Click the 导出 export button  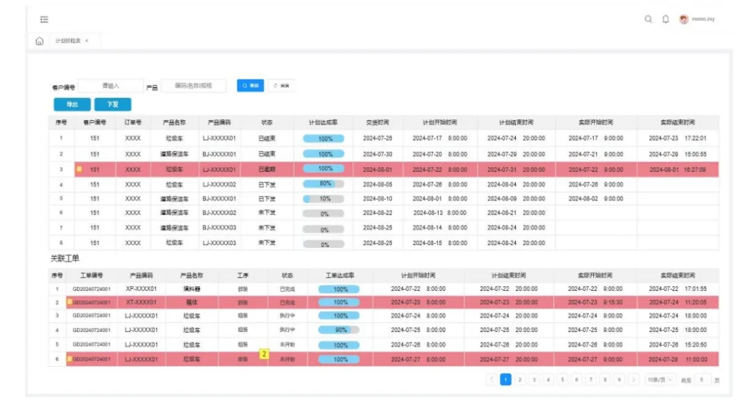point(72,104)
